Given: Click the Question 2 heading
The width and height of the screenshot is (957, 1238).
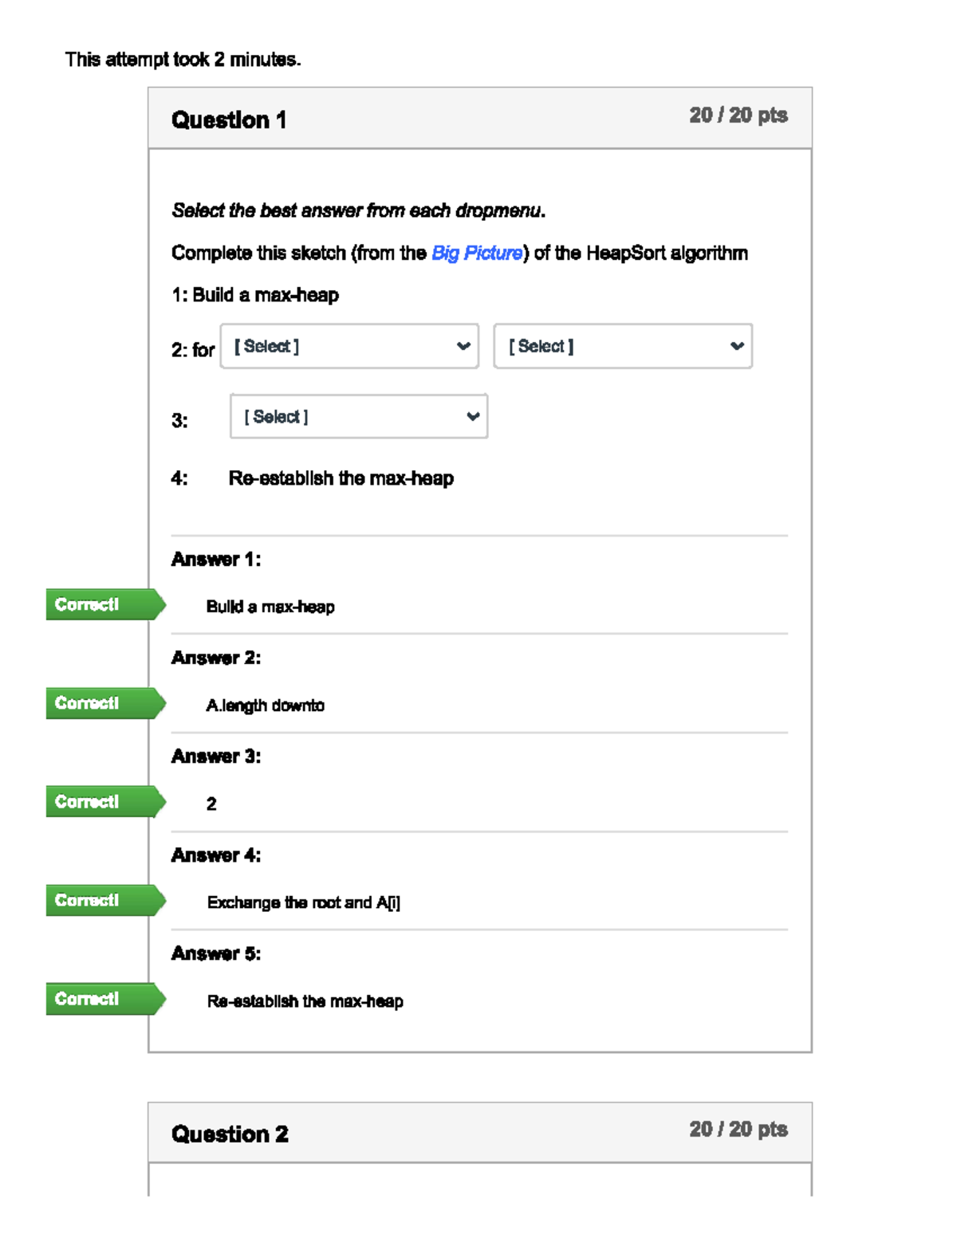Looking at the screenshot, I should [x=230, y=1134].
